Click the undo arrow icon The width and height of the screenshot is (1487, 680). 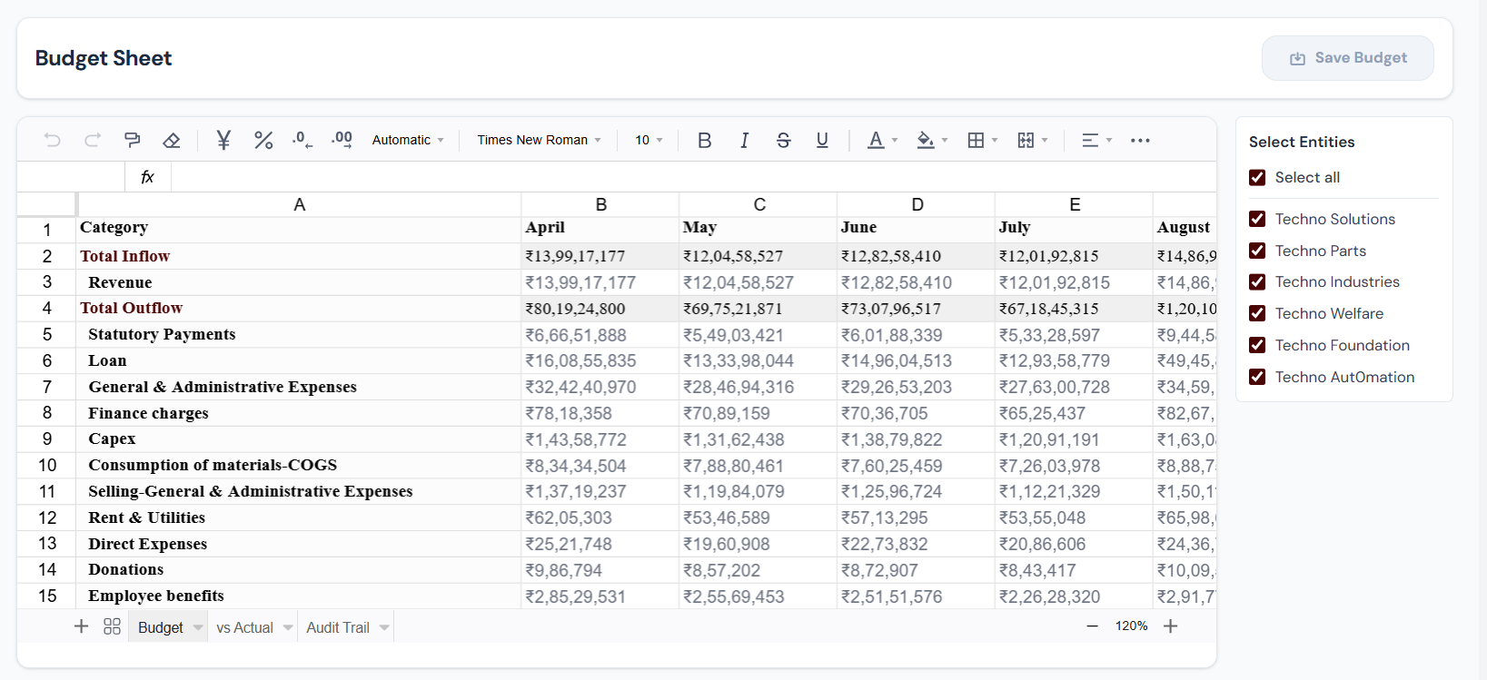53,140
